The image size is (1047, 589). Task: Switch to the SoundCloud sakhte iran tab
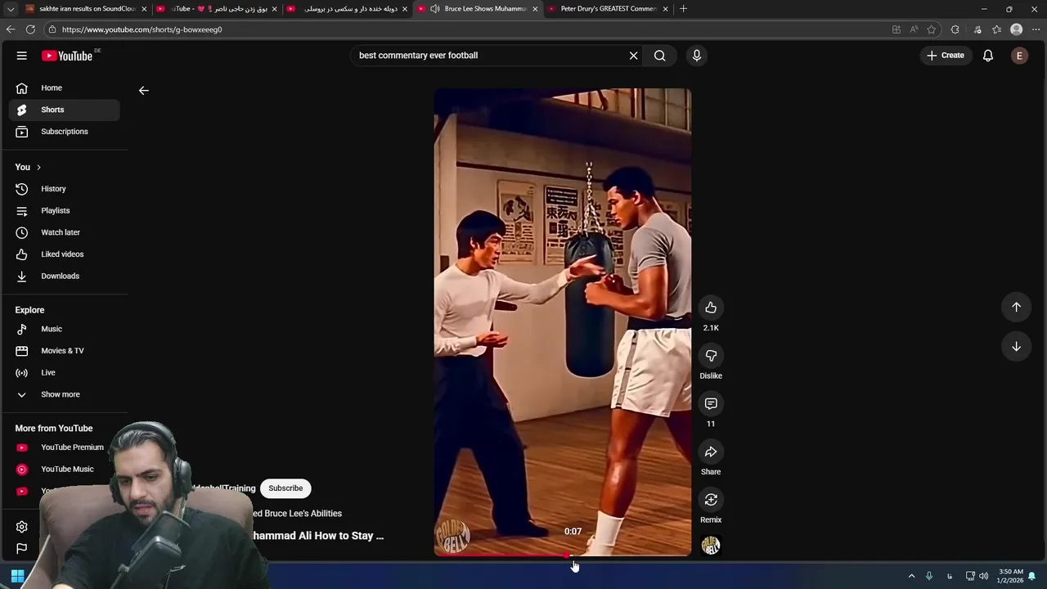(86, 9)
